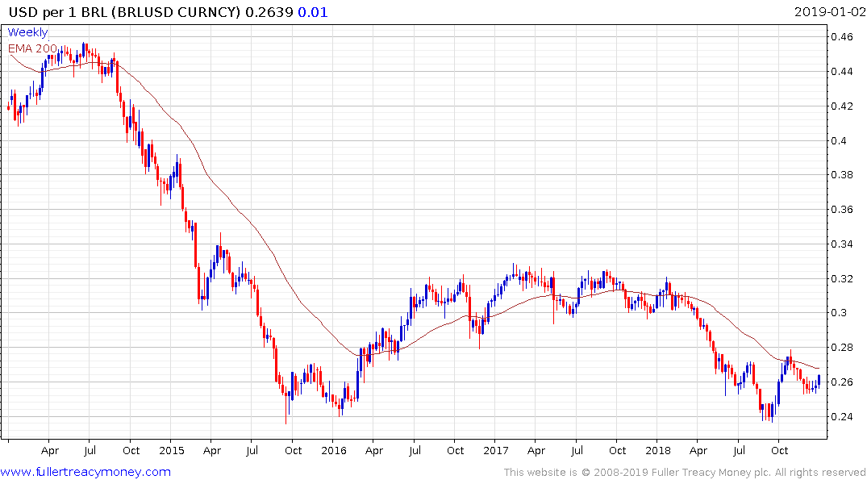867x484 pixels.
Task: Click the last 'Oct' label after 2018
Action: [779, 450]
